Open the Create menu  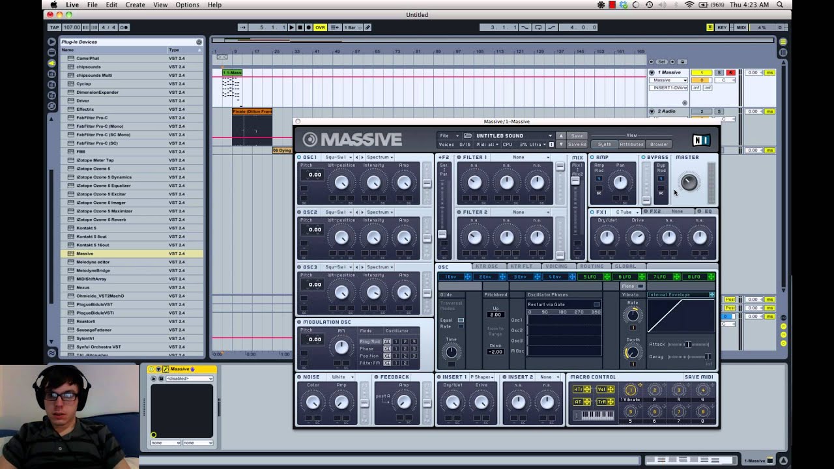[x=136, y=5]
